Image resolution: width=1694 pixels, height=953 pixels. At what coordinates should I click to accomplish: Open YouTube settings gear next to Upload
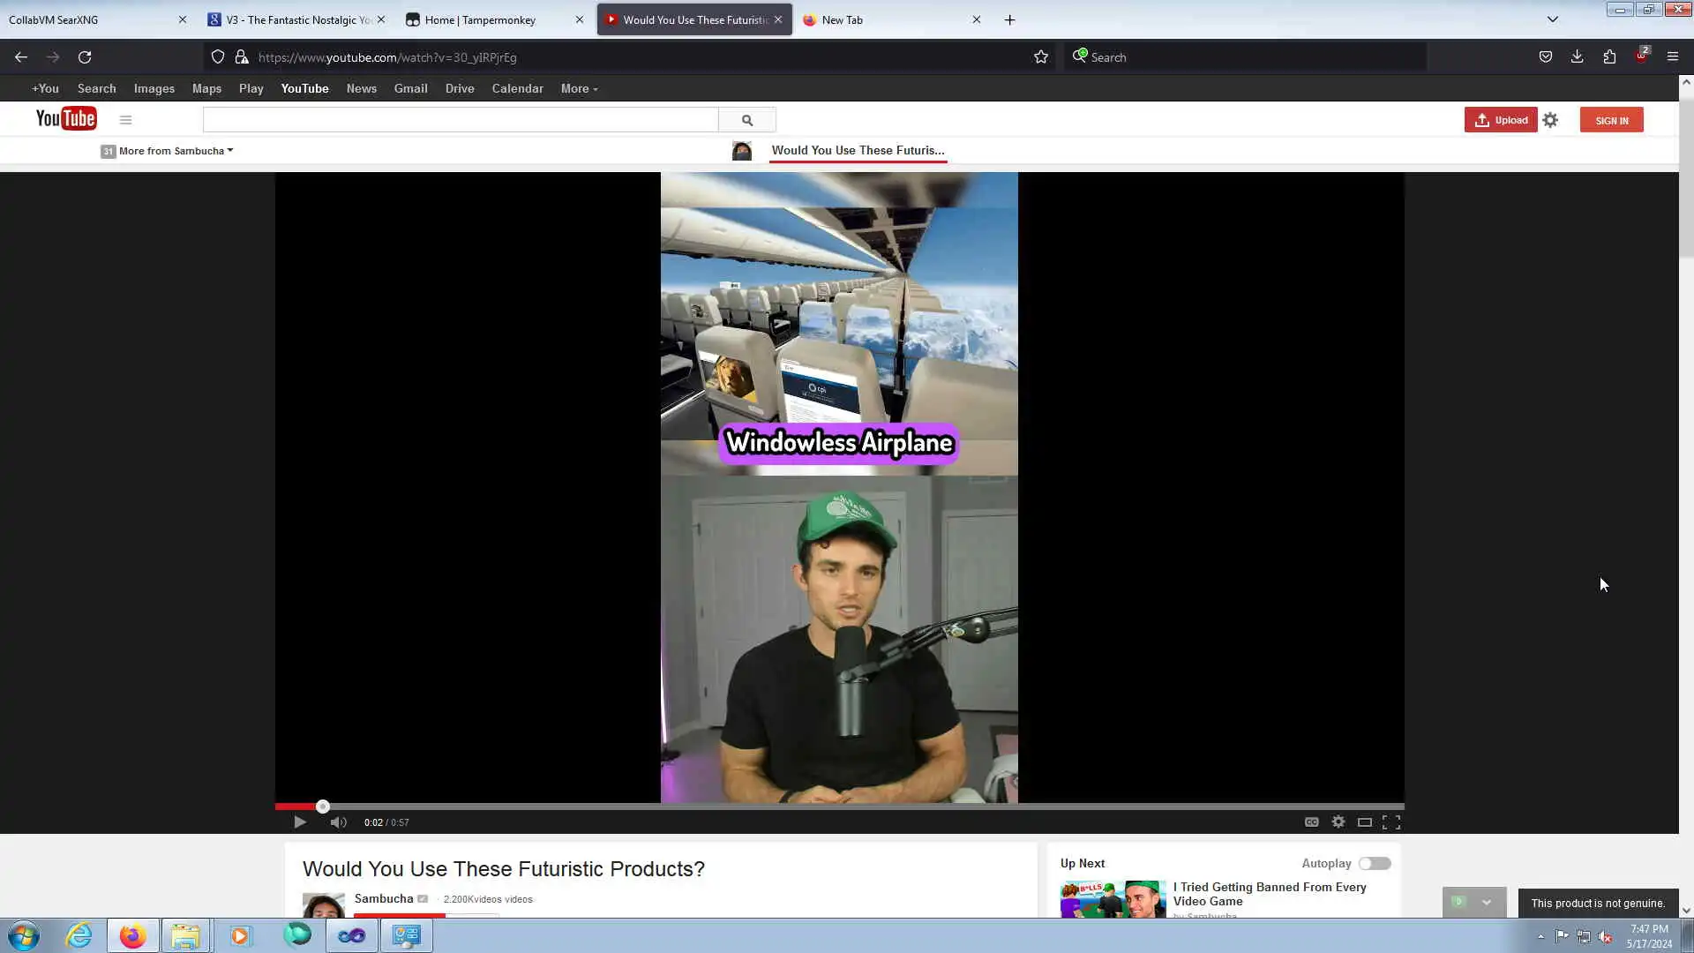[x=1550, y=120]
